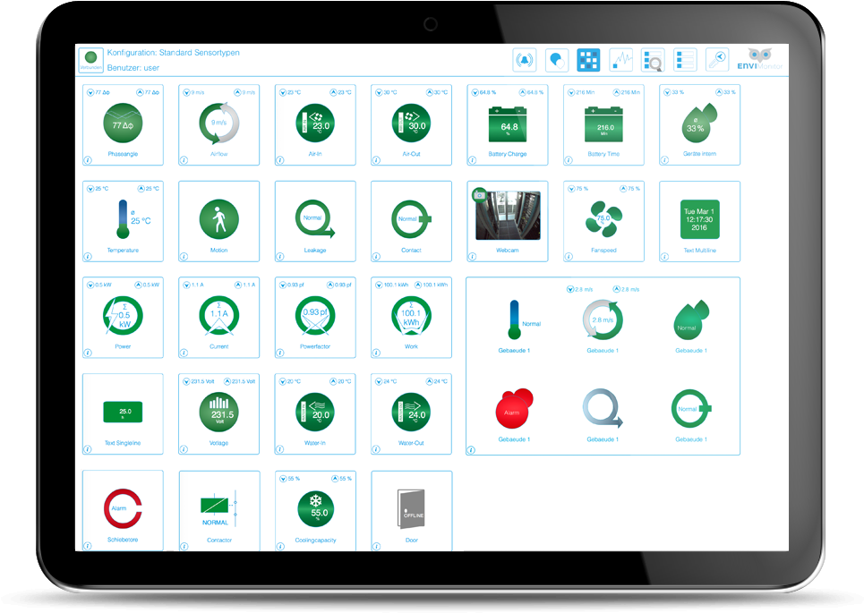The image size is (864, 613).
Task: Select the Water-In sensor icon
Action: click(x=315, y=413)
